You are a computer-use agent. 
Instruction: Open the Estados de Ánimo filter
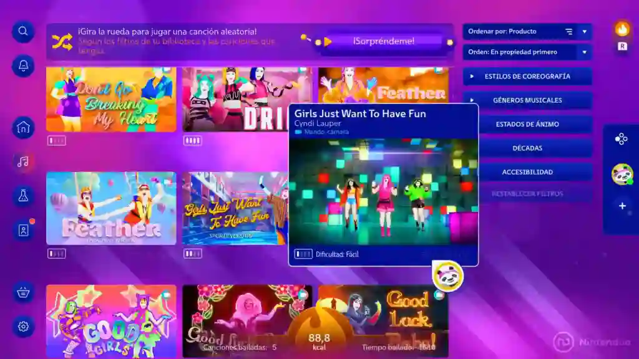tap(527, 124)
